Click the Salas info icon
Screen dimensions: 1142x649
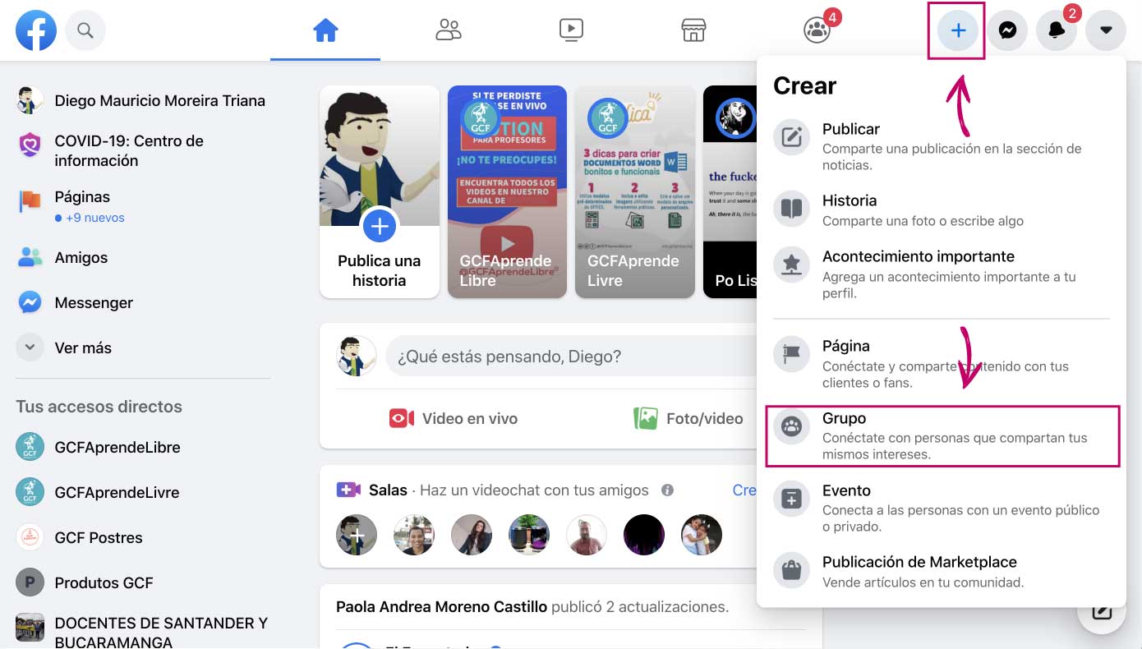[x=667, y=490]
